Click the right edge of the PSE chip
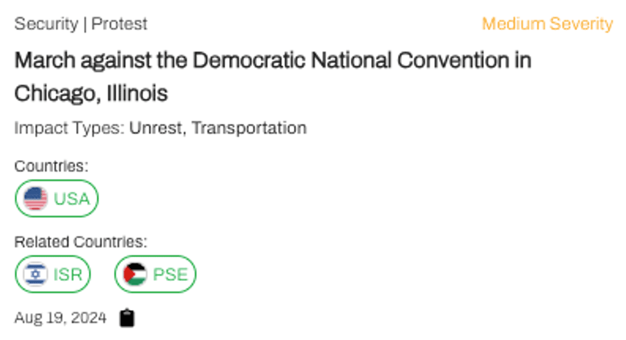The height and width of the screenshot is (340, 626). (192, 274)
